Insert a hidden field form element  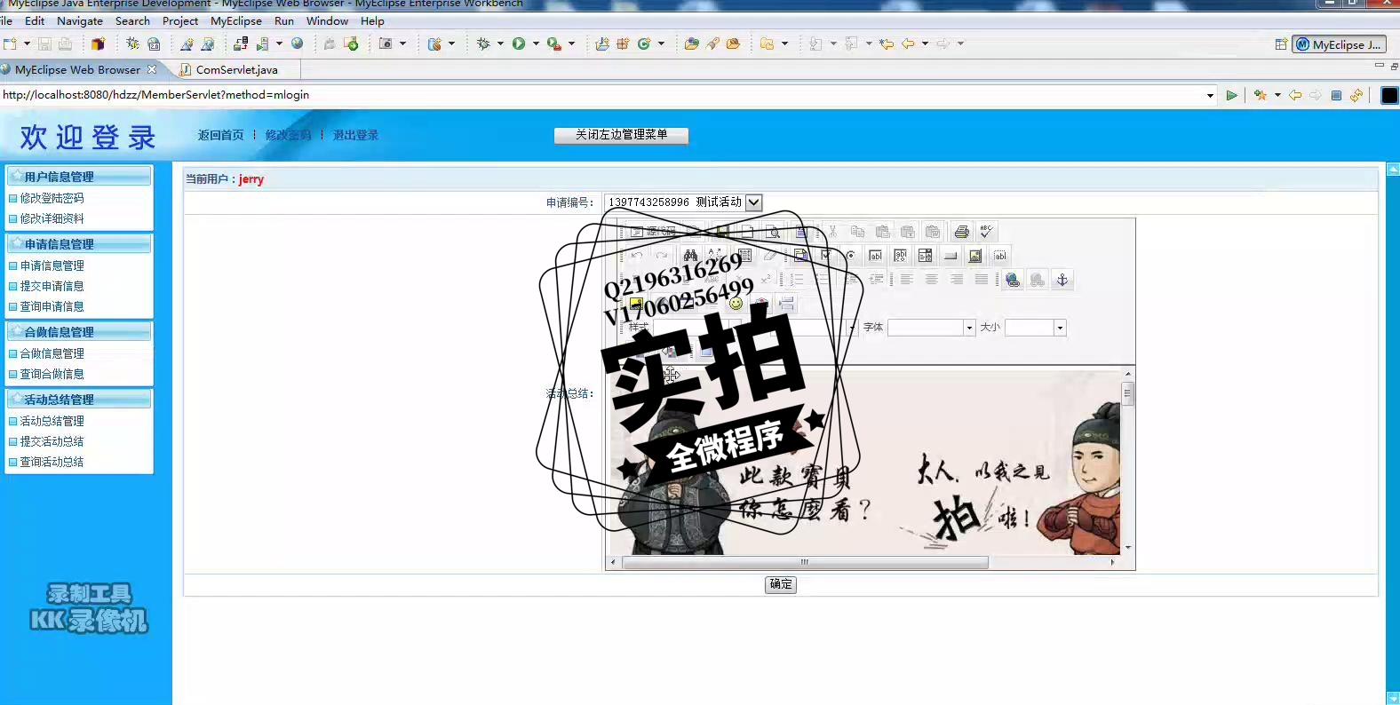(x=1000, y=256)
